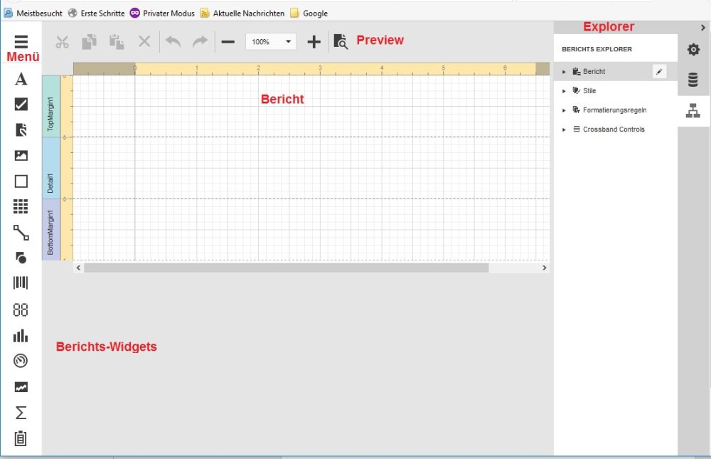
Task: Open the Meistbesucht bookmark
Action: coord(33,14)
